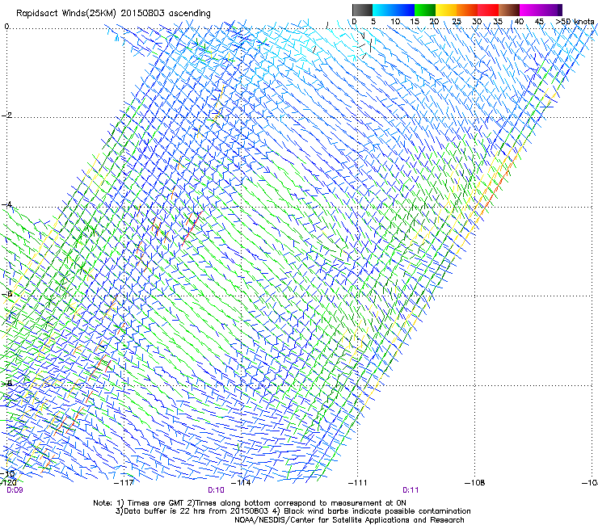Click the Rapidsact Winds(25KM) chart title
This screenshot has height=525, width=598.
tap(113, 14)
